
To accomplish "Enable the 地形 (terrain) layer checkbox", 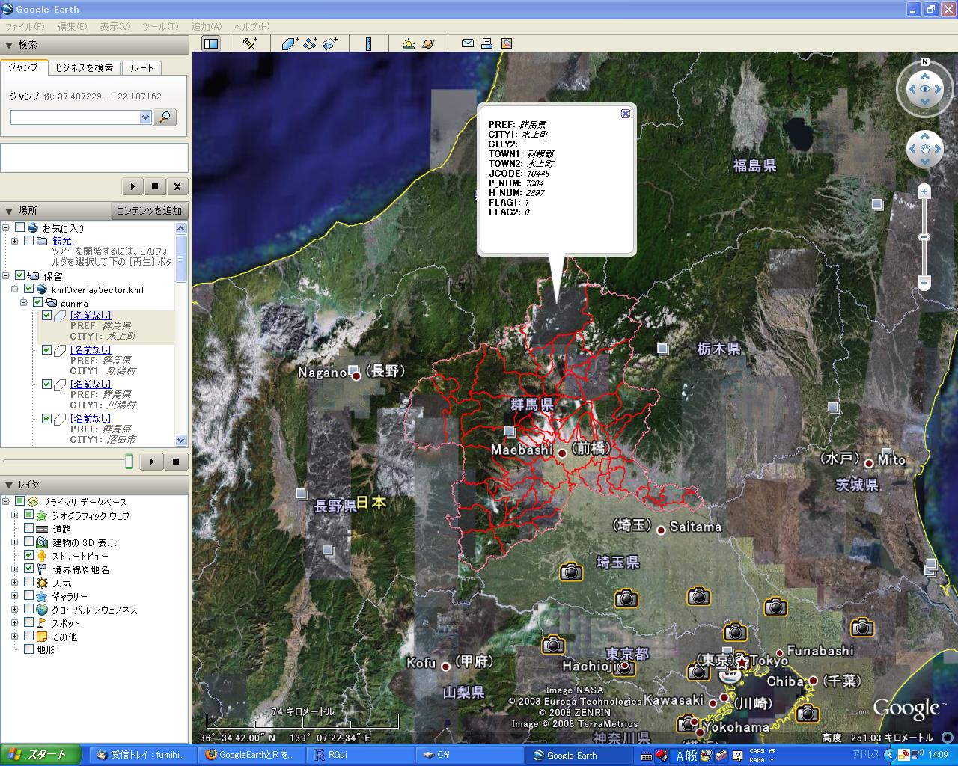I will 29,649.
